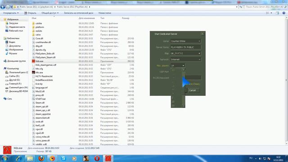Open Windows Explorer from the taskbar
The height and width of the screenshot is (162, 288).
30,158
